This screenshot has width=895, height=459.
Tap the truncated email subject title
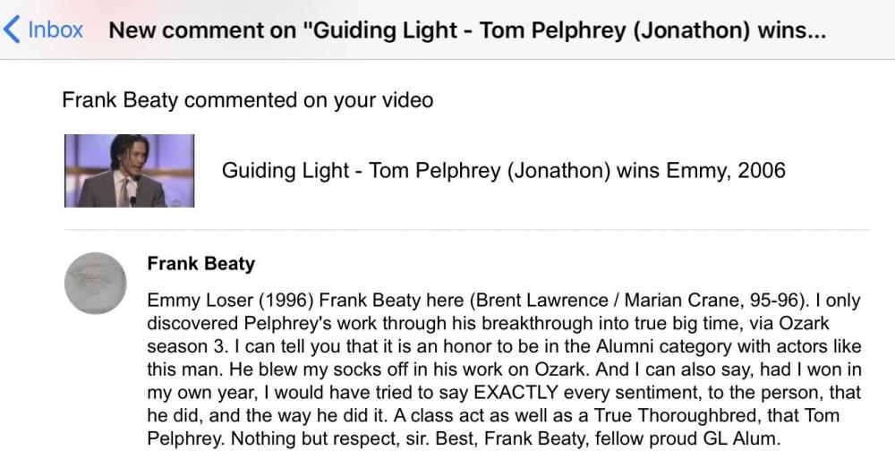point(466,30)
